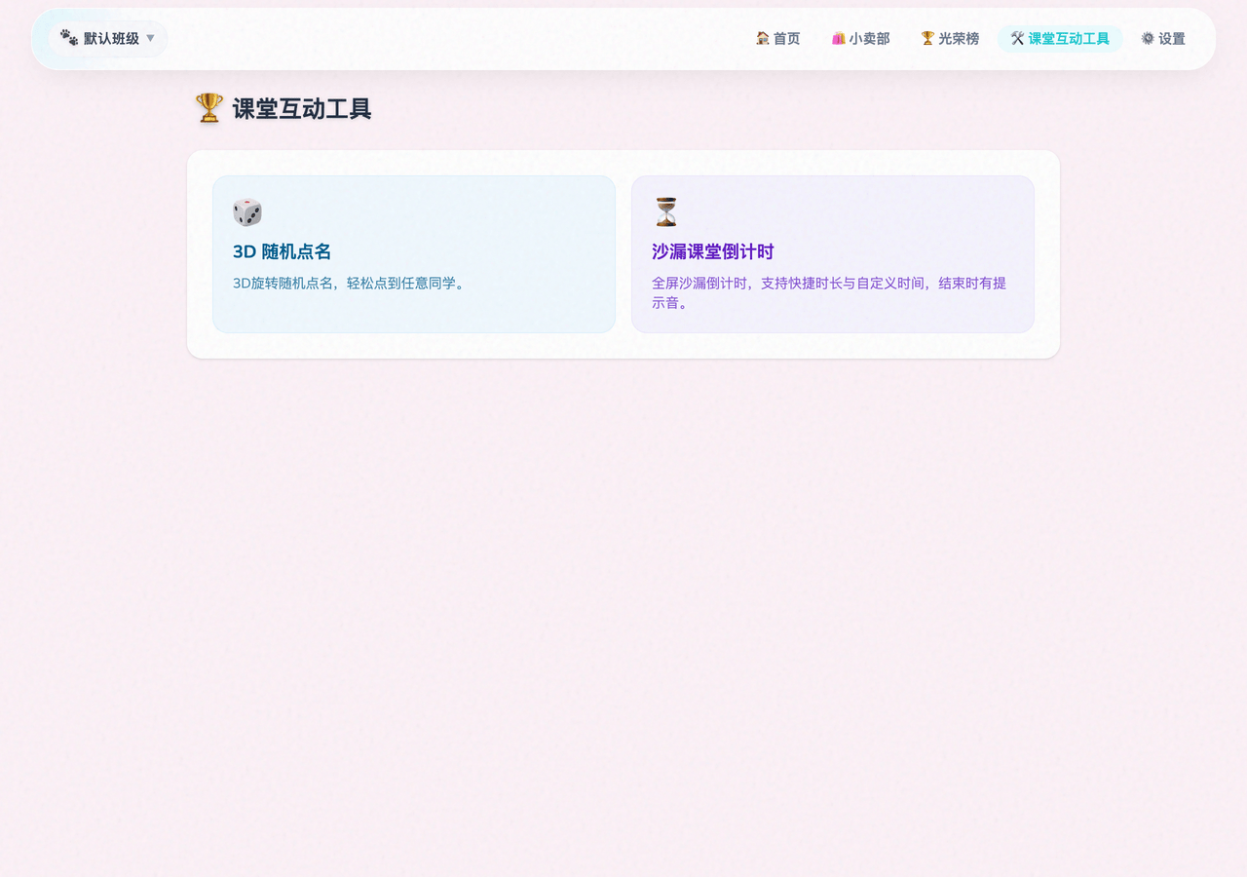1247x877 pixels.
Task: Click the house icon beside 首页
Action: pos(763,38)
